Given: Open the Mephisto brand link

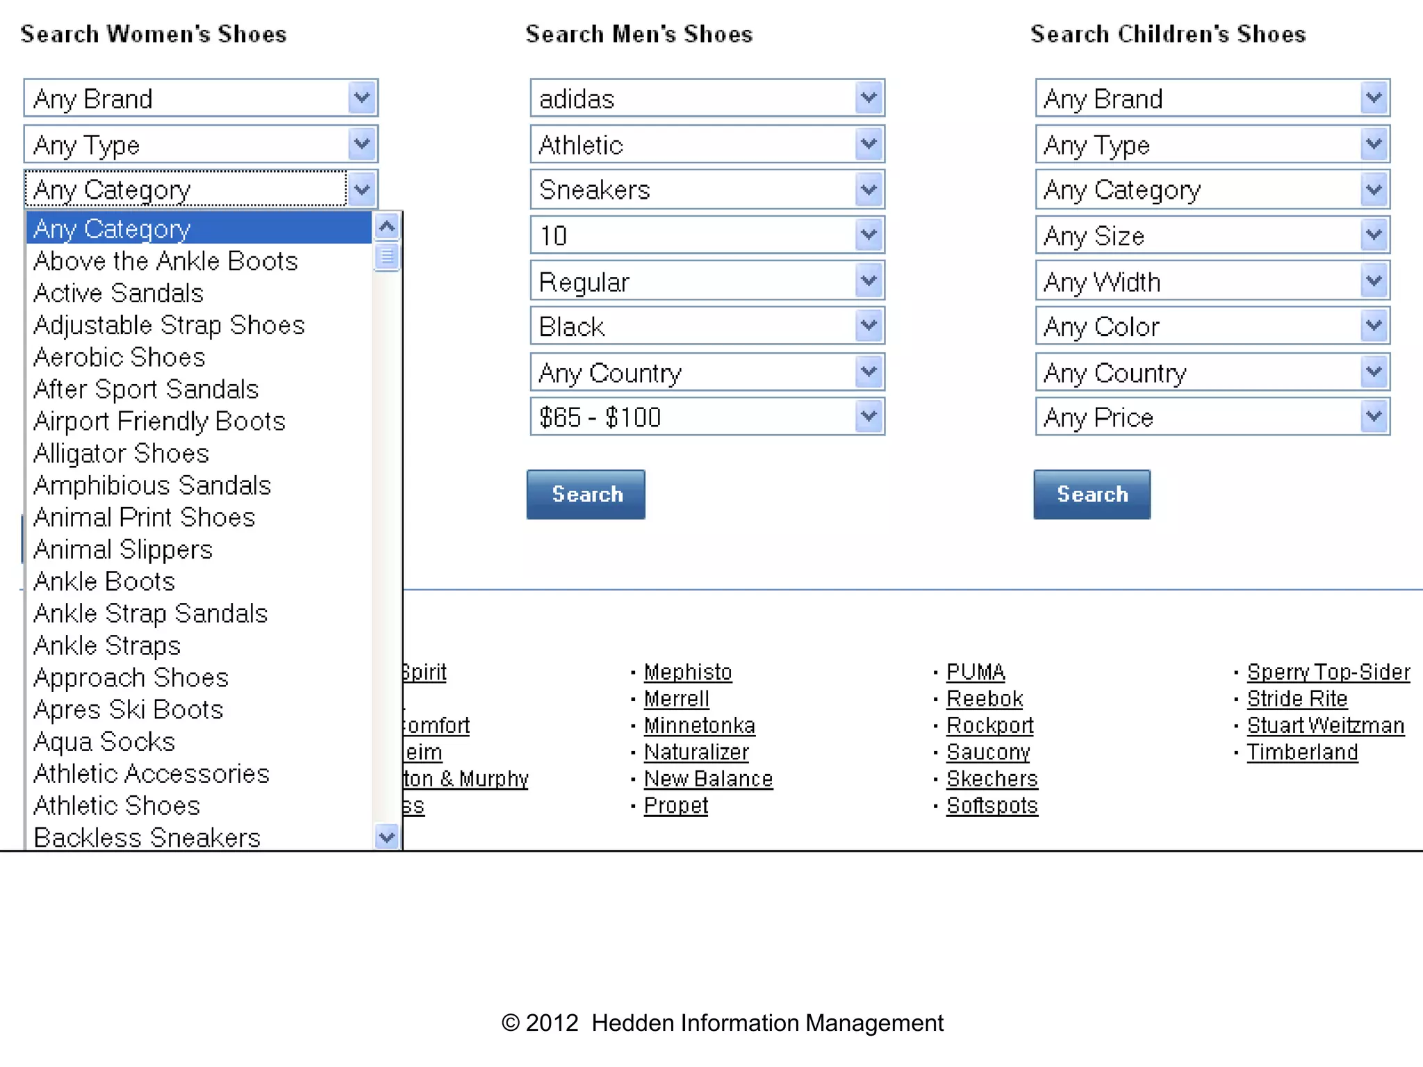Looking at the screenshot, I should (x=688, y=672).
